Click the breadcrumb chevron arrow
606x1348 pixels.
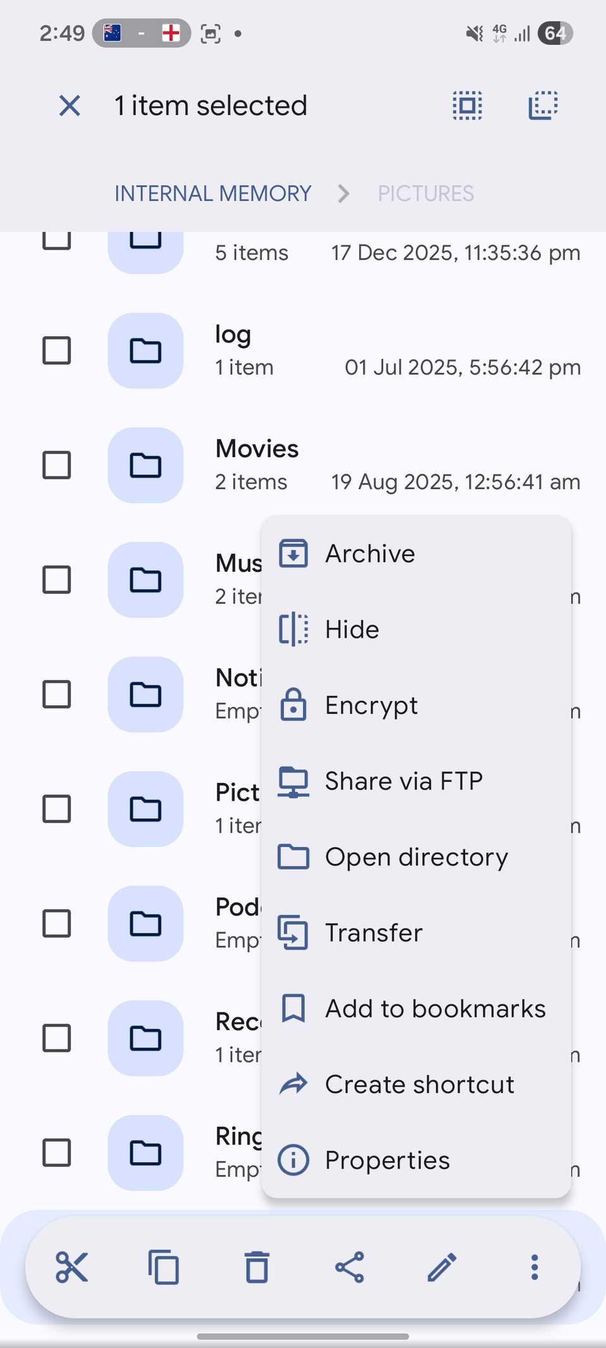344,193
